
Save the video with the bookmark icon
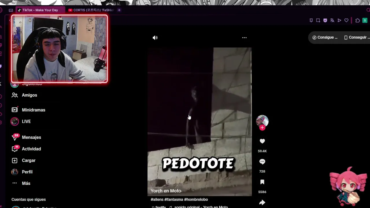click(262, 182)
